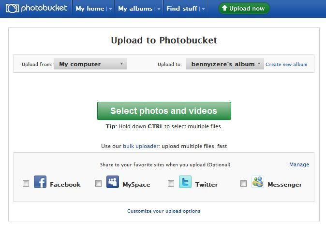Click the Facebook icon

tap(40, 182)
